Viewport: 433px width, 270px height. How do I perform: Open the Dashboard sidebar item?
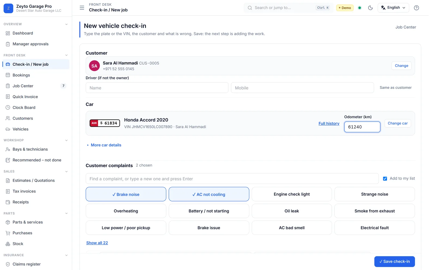(x=36, y=33)
